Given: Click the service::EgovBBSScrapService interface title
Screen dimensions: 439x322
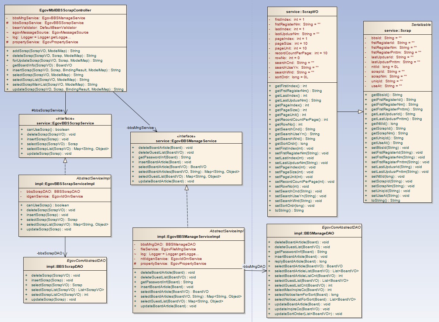Looking at the screenshot, I should pyautogui.click(x=65, y=123).
